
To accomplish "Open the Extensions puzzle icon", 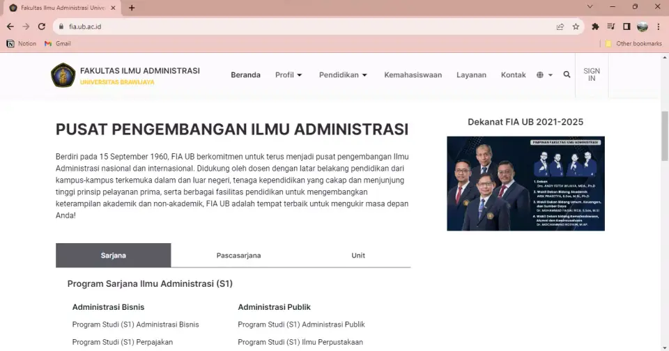I will 595,26.
